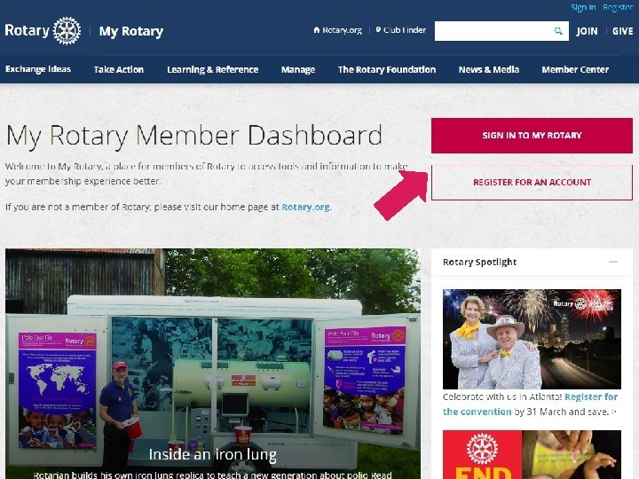
Task: Open The Rotary Foundation menu
Action: coord(387,70)
